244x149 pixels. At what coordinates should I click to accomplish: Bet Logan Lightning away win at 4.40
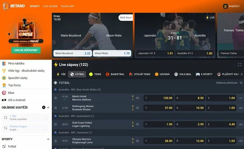[x=221, y=124]
